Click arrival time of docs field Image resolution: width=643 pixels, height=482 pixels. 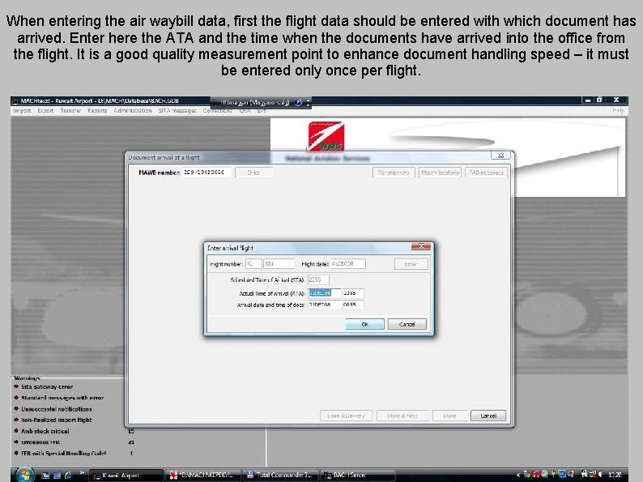coord(353,305)
